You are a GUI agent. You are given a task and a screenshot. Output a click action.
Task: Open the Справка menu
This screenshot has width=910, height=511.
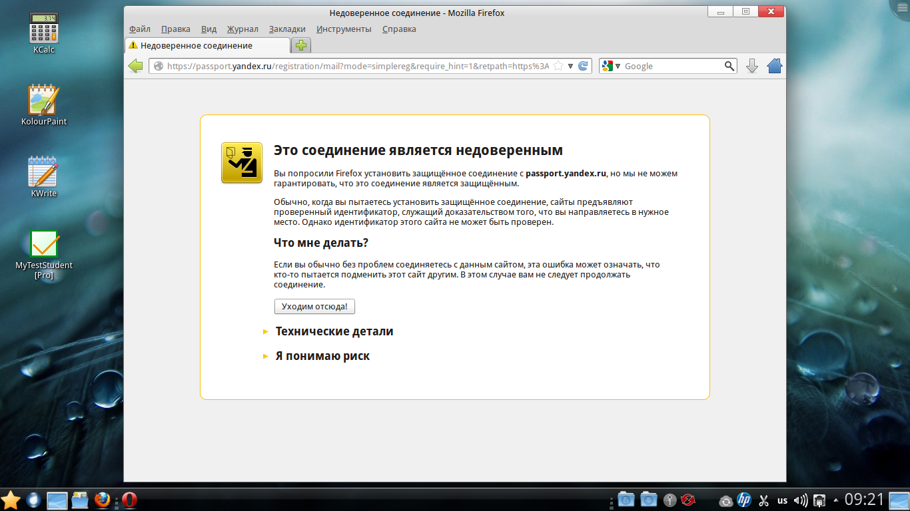(399, 29)
